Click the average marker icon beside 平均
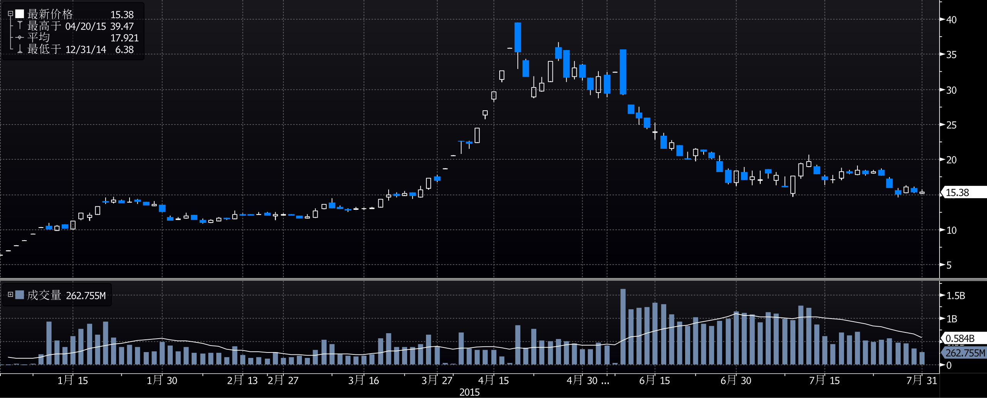Image resolution: width=987 pixels, height=398 pixels. (x=20, y=37)
